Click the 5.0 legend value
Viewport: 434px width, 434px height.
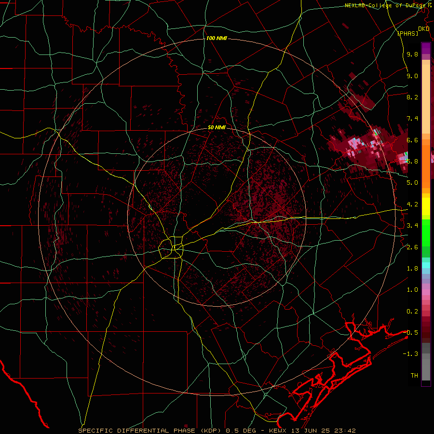pyautogui.click(x=412, y=183)
